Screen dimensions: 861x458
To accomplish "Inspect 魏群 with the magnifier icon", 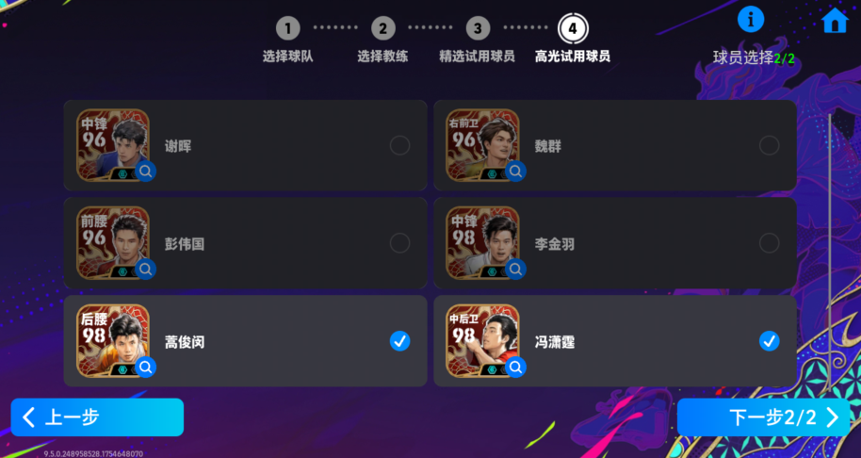I will [515, 172].
